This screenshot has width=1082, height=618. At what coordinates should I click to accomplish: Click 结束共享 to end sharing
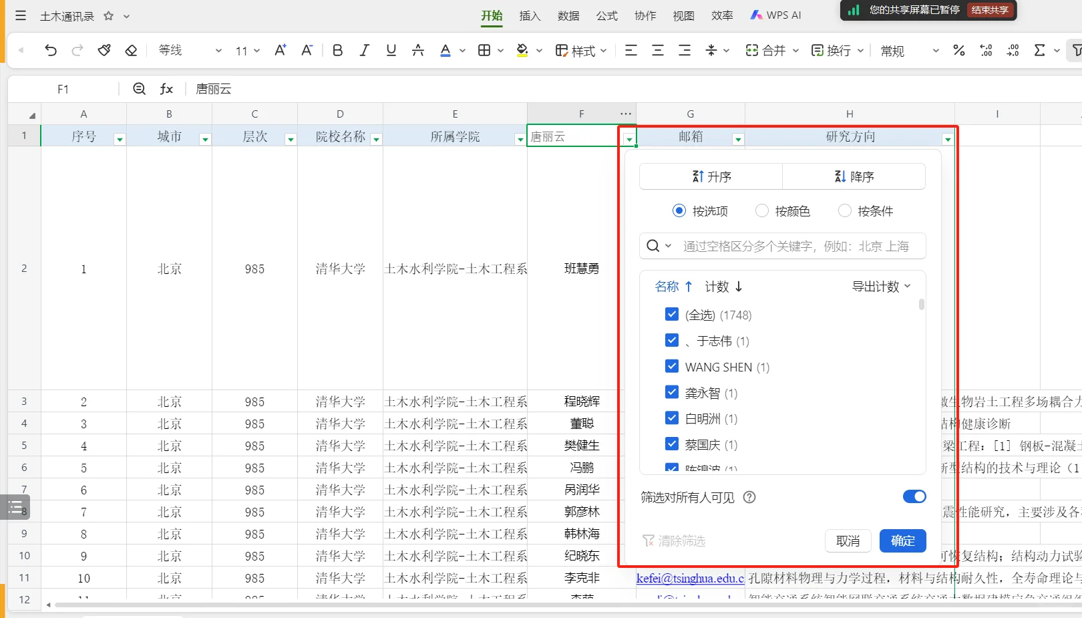pos(990,10)
